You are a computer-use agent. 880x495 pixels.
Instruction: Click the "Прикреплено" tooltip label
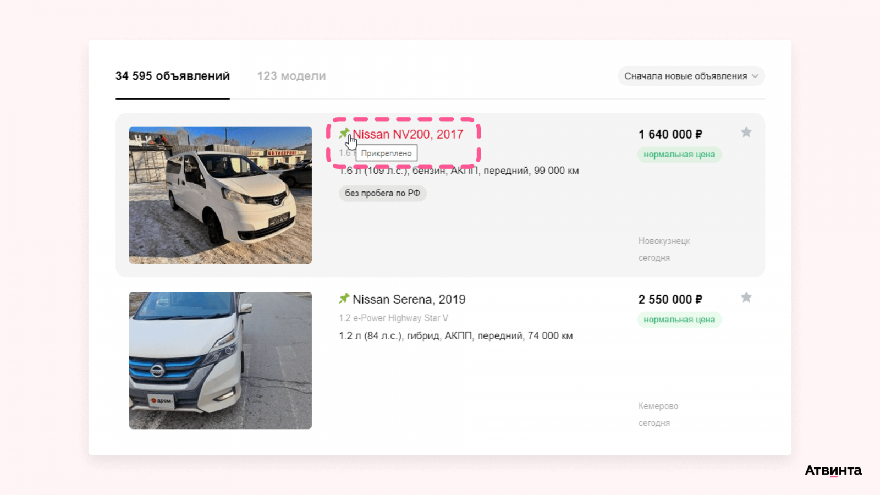click(386, 153)
